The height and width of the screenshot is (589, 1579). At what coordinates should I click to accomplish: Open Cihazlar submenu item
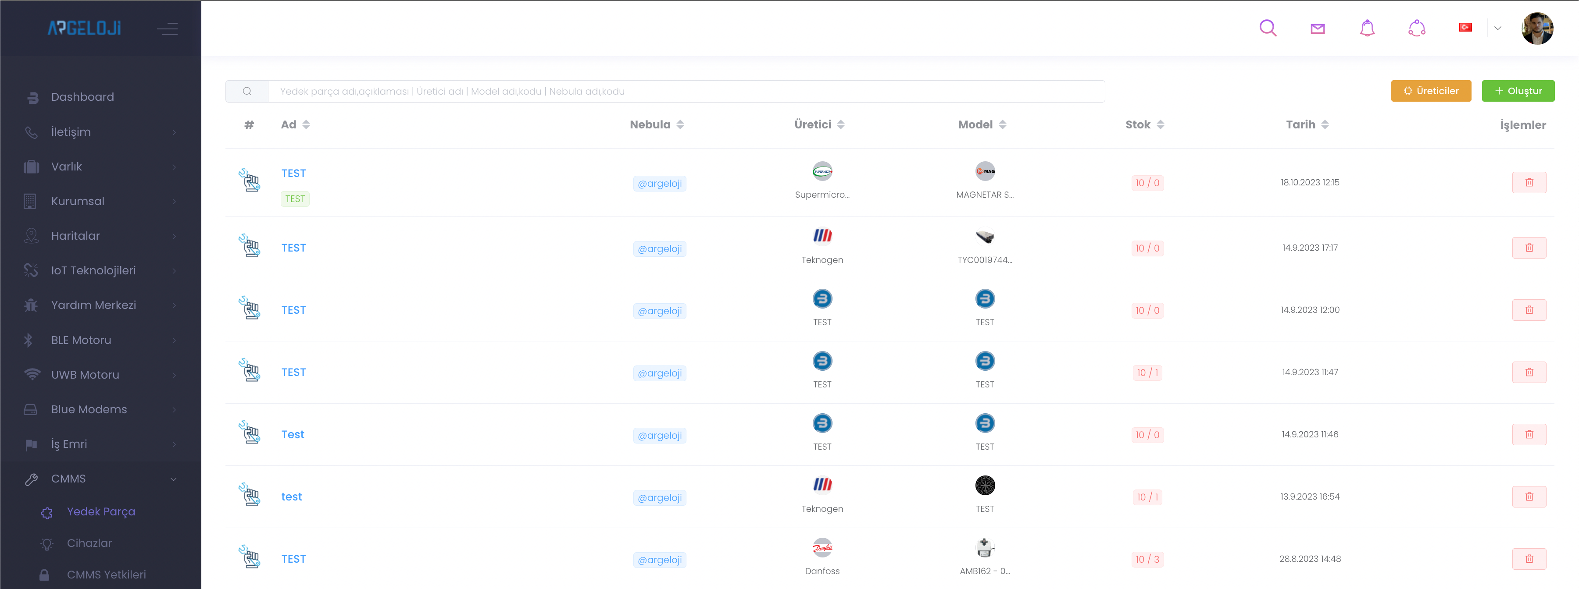coord(89,543)
